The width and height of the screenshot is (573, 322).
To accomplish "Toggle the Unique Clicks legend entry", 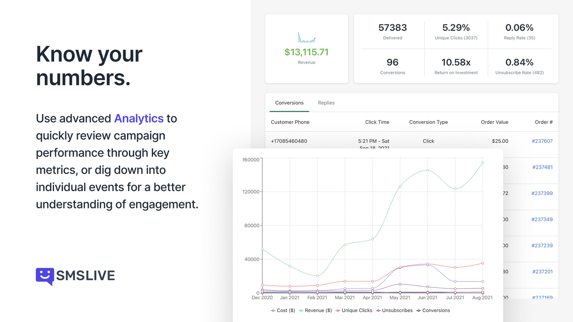I will pos(354,310).
